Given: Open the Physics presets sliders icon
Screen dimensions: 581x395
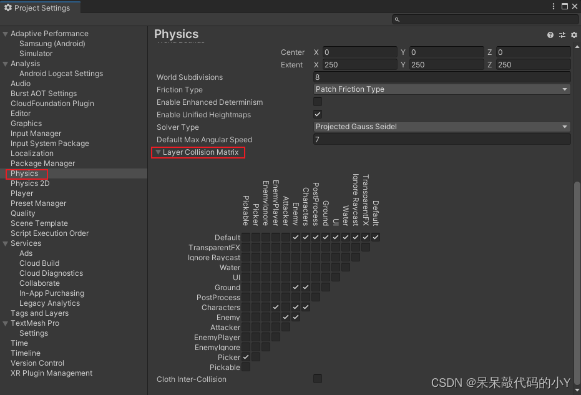Looking at the screenshot, I should point(562,35).
